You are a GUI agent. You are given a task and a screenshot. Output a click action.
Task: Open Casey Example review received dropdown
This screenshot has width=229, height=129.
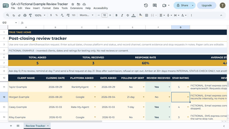click(x=169, y=107)
